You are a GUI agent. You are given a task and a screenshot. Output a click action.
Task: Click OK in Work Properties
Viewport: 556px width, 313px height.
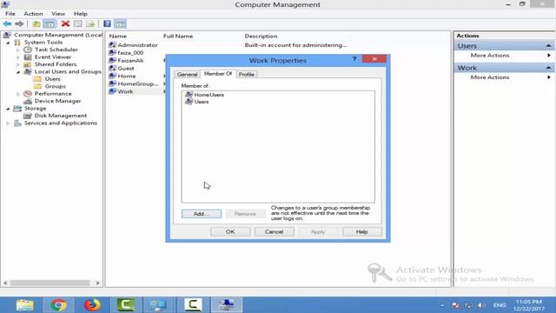pyautogui.click(x=230, y=232)
